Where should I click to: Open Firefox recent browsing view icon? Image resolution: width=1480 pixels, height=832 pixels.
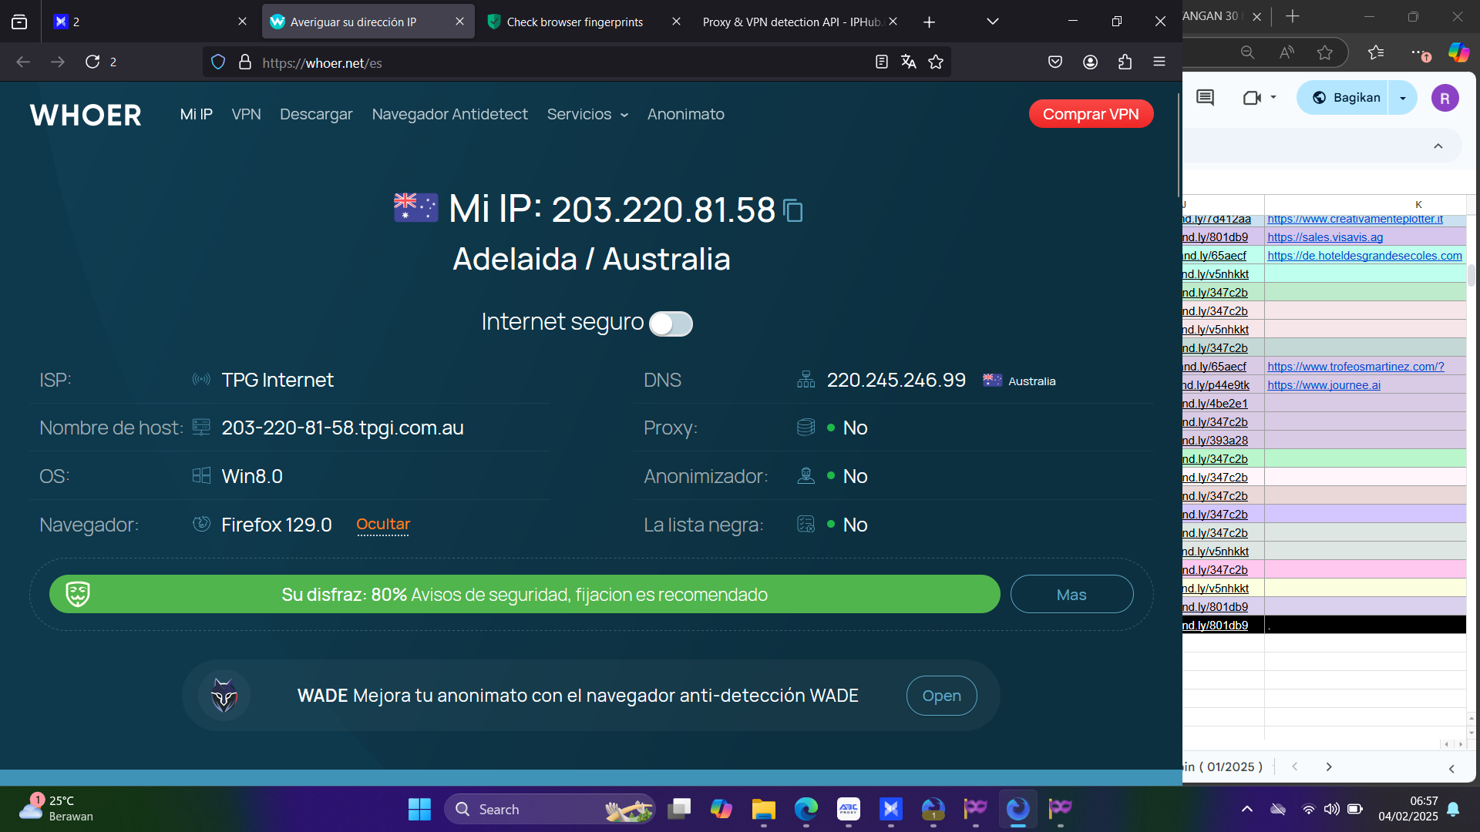click(x=19, y=22)
